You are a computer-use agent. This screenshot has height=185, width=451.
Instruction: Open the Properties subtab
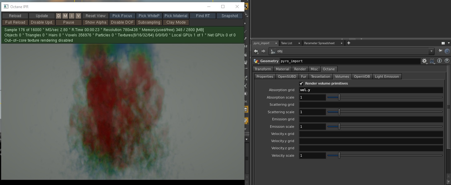(265, 76)
